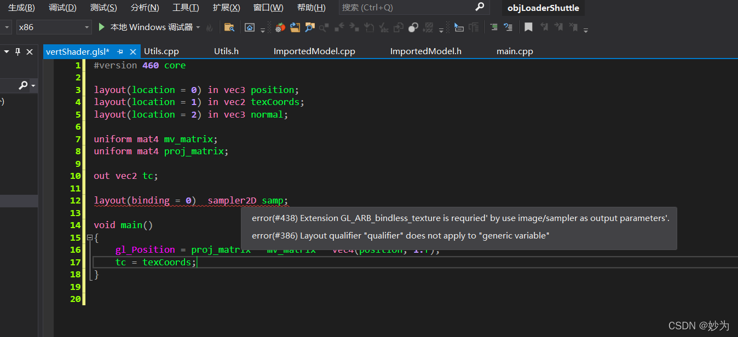The width and height of the screenshot is (738, 337).
Task: Pin the left side panel
Action: (18, 51)
